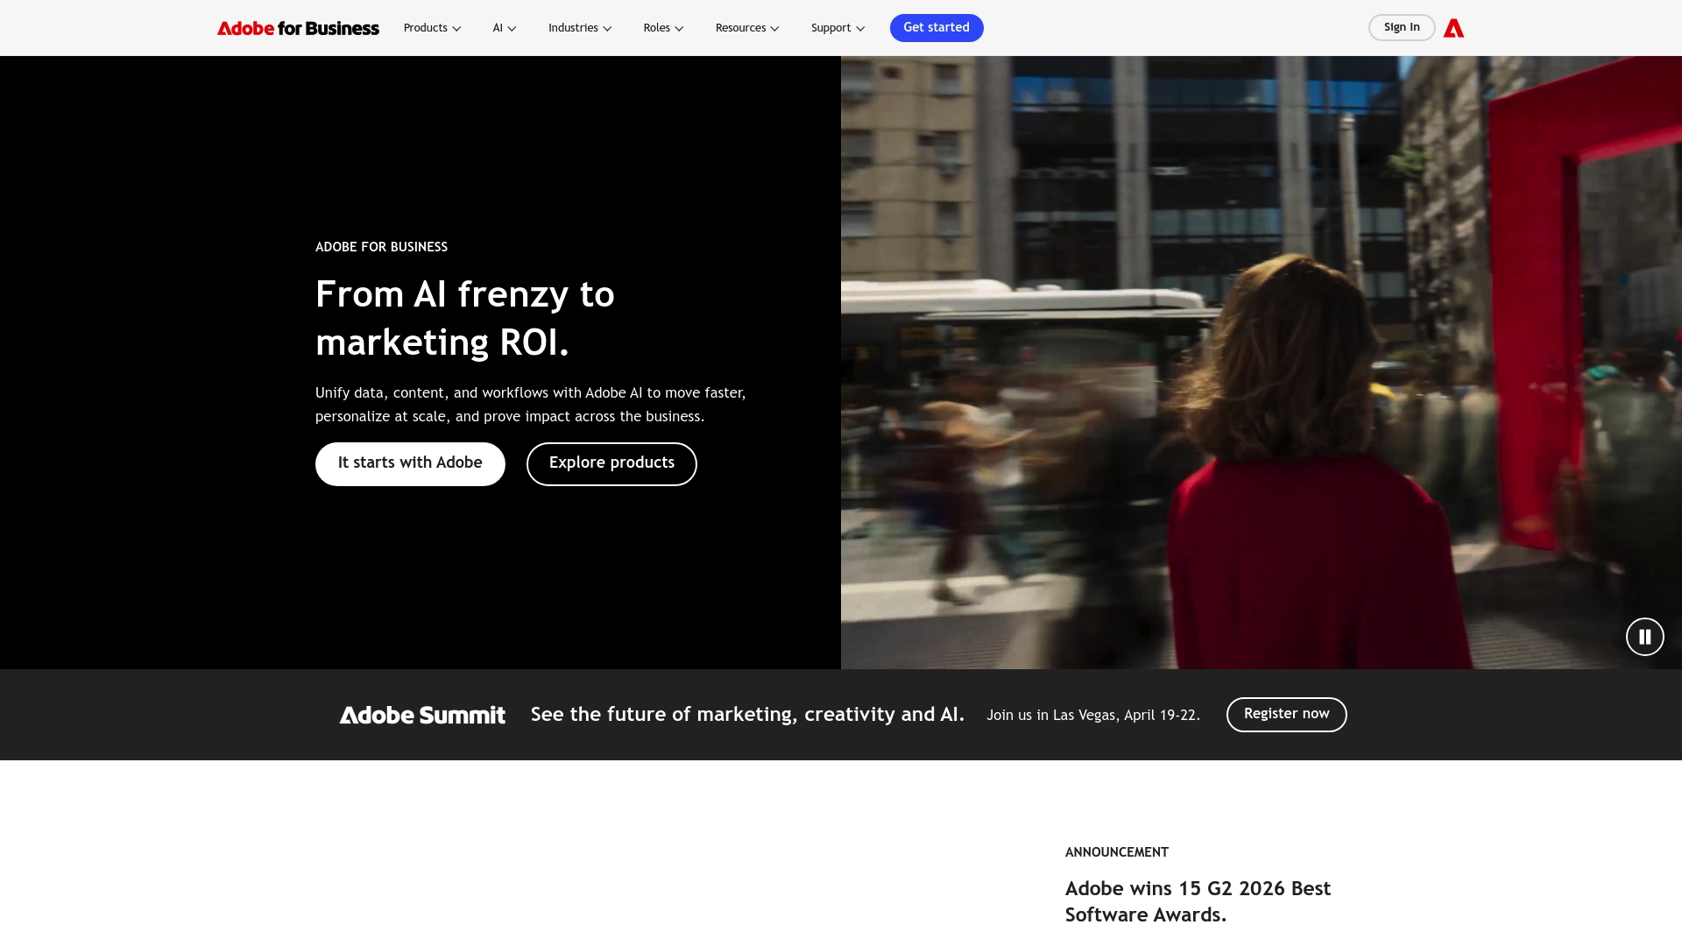Click the 'ADOBE FOR BUSINESS' eyebrow label
1682x946 pixels.
[381, 247]
